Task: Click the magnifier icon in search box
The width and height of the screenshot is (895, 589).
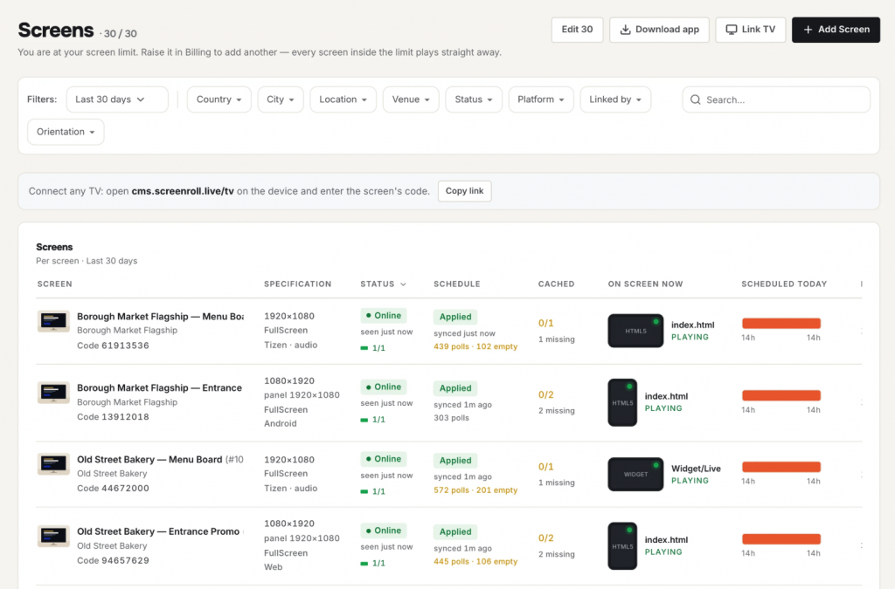Action: (x=695, y=99)
